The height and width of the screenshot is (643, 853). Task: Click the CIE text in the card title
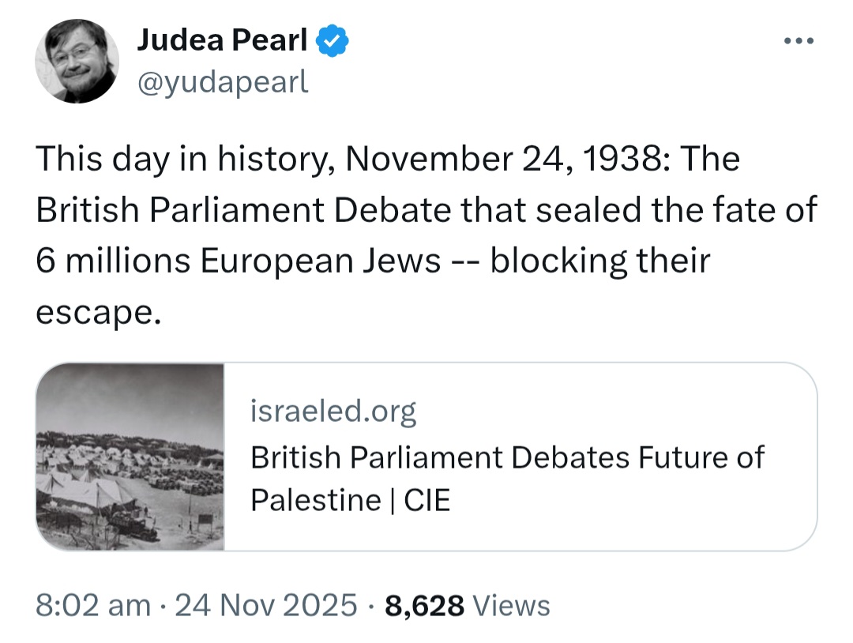pyautogui.click(x=427, y=501)
